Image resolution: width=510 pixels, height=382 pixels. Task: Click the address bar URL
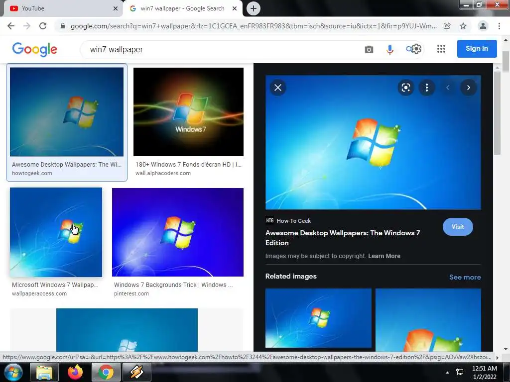254,26
